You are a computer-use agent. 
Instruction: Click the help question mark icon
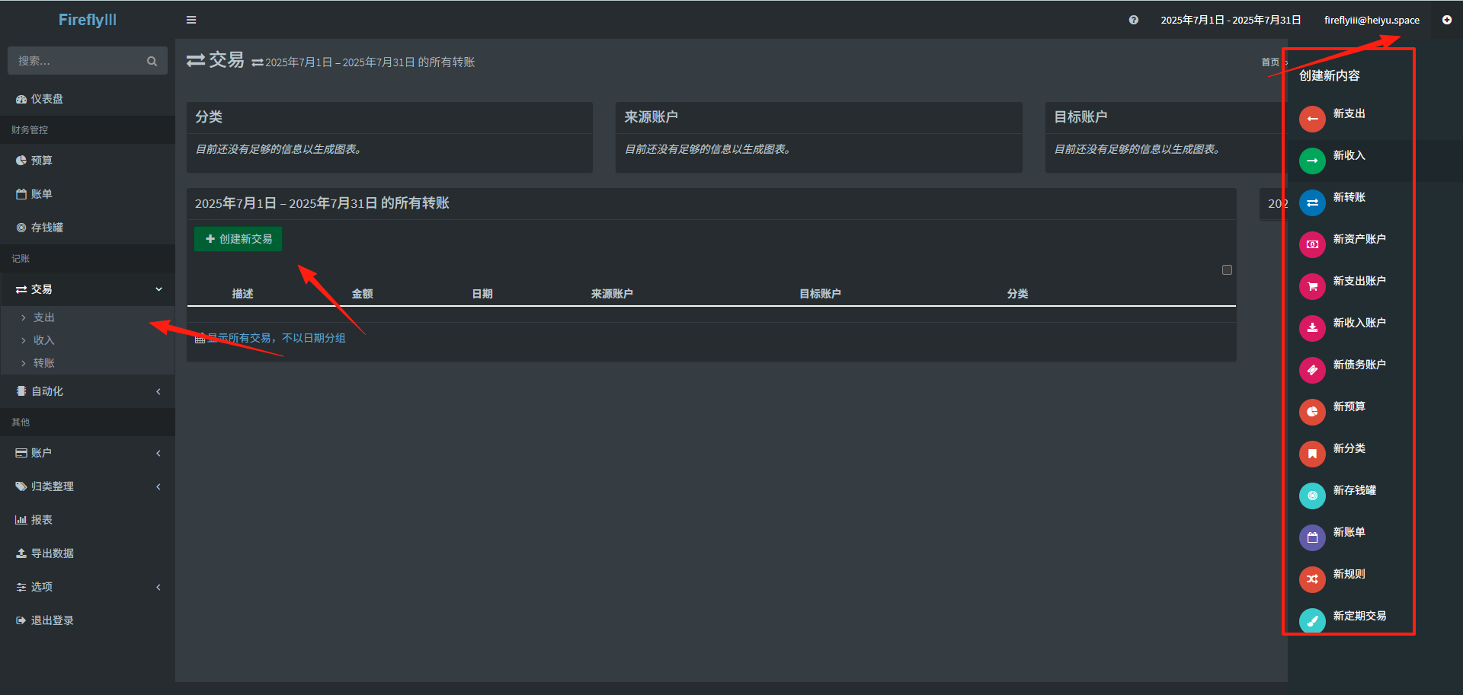[x=1134, y=20]
